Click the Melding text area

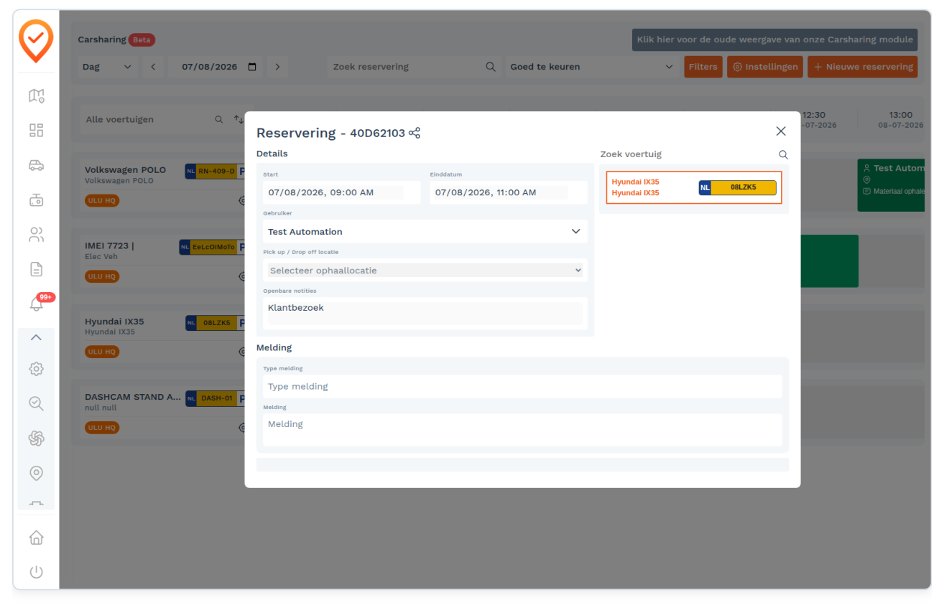click(x=522, y=429)
